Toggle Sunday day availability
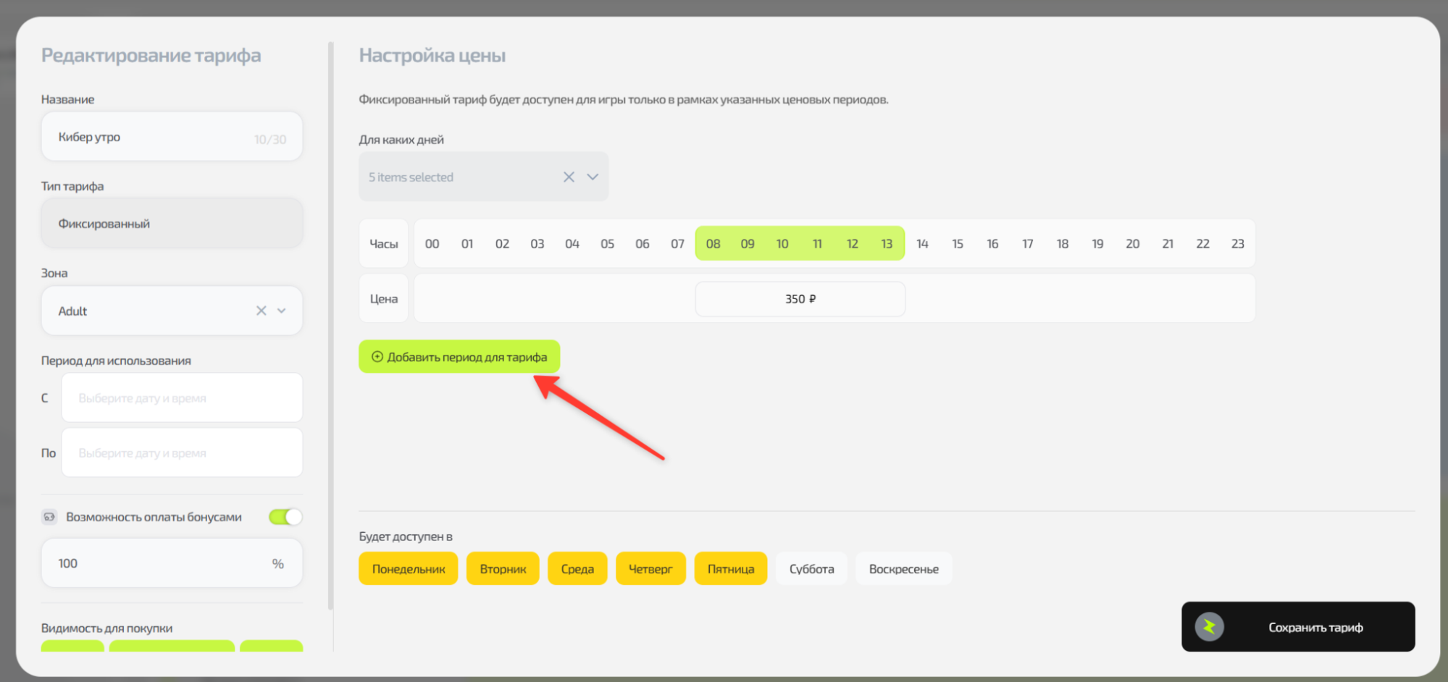The image size is (1448, 682). (x=903, y=569)
